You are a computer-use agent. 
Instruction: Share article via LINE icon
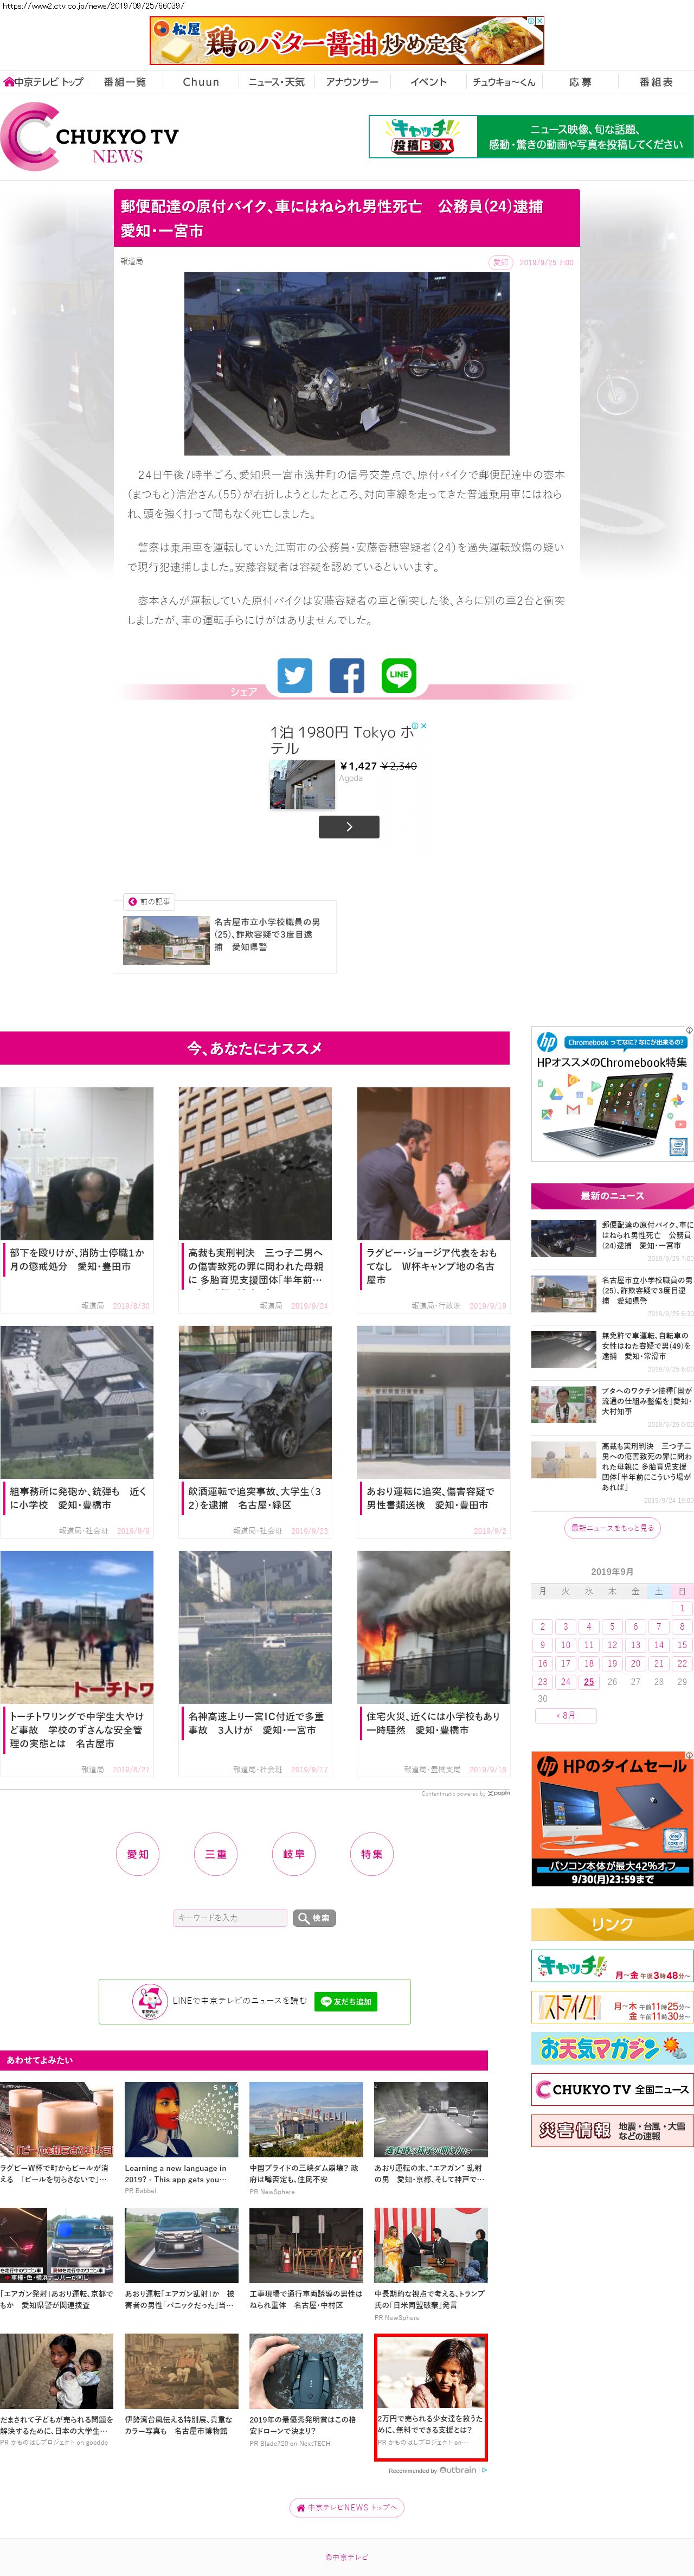coord(399,675)
